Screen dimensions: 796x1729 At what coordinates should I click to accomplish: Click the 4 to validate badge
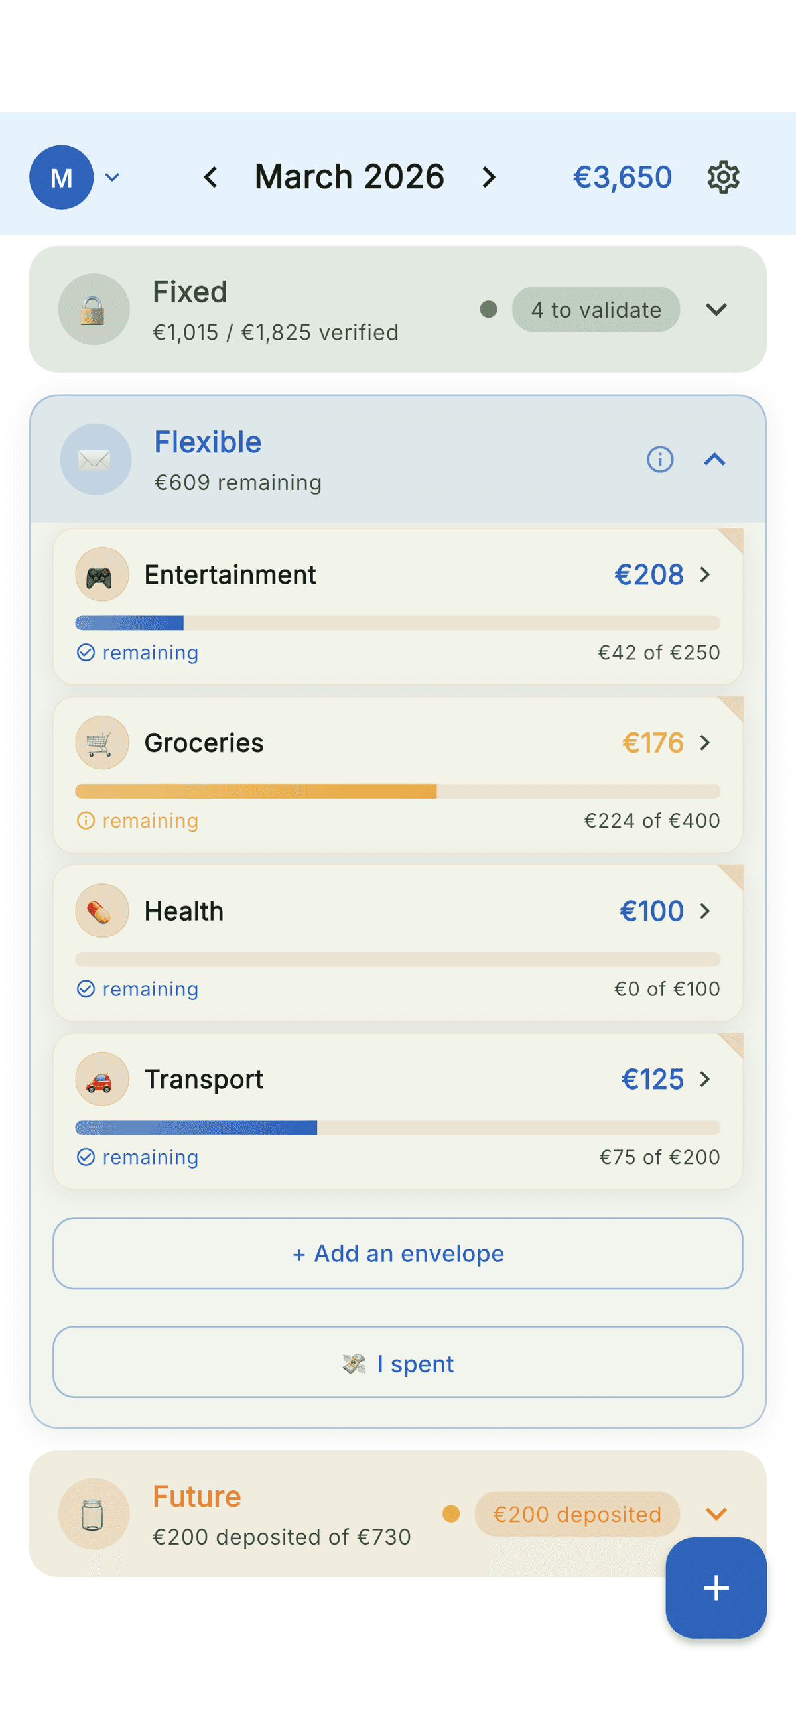(x=595, y=310)
